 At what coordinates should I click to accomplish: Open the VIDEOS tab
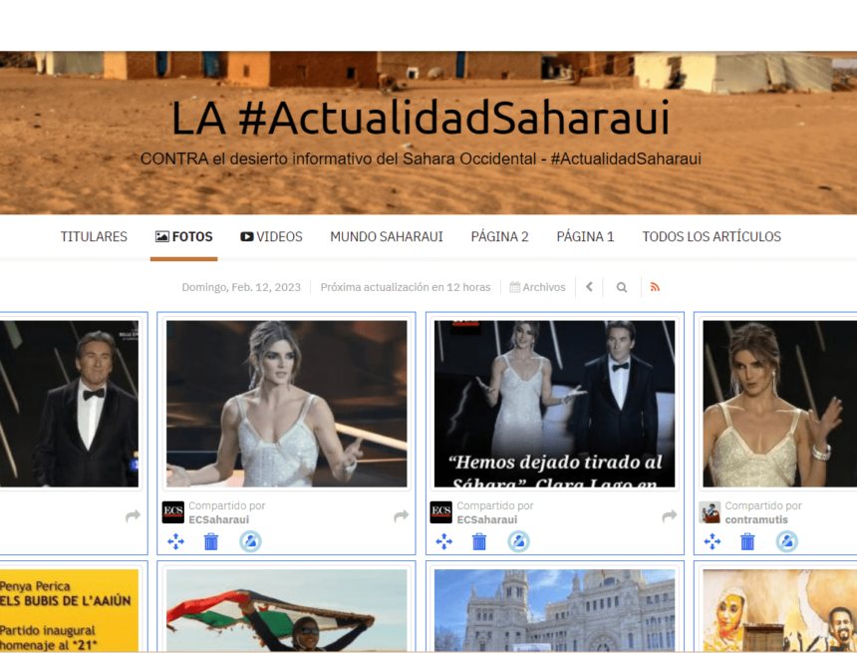271,236
